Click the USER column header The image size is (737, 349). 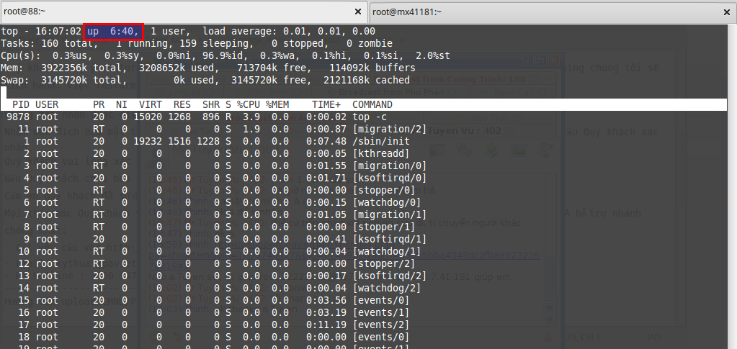(47, 105)
